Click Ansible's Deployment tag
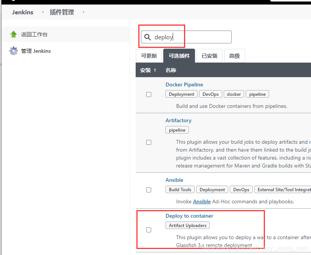Image resolution: width=311 pixels, height=255 pixels. point(212,189)
